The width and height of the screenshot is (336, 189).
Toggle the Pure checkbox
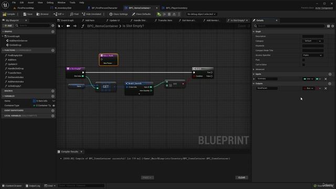point(303,60)
